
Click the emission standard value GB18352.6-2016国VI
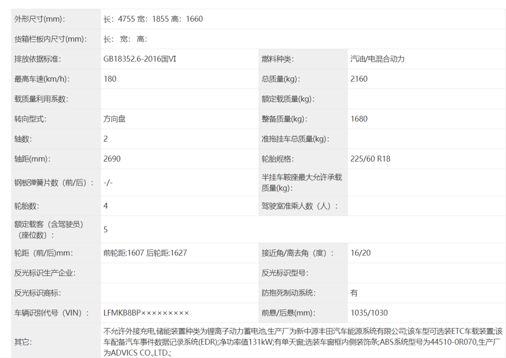[x=140, y=59]
